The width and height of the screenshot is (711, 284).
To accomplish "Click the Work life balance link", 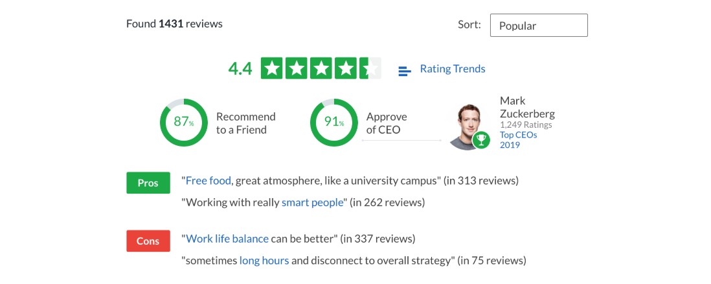I will (x=227, y=238).
